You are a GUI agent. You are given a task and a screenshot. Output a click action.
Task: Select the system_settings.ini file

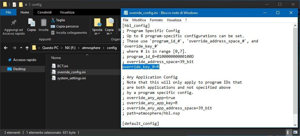71,78
